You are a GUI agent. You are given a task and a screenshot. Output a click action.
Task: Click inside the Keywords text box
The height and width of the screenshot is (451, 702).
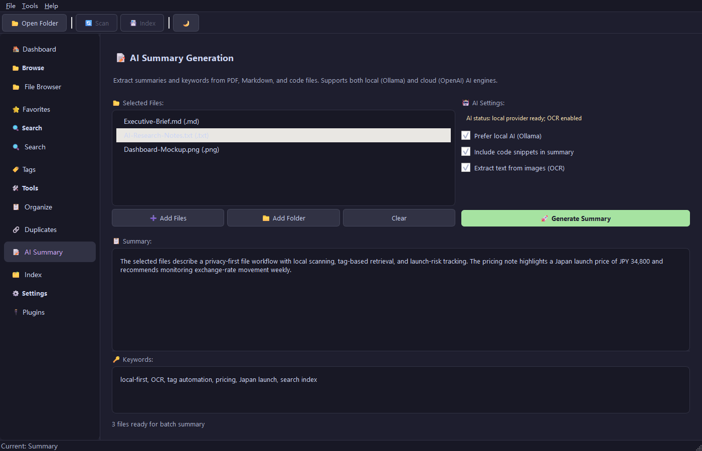(x=401, y=390)
